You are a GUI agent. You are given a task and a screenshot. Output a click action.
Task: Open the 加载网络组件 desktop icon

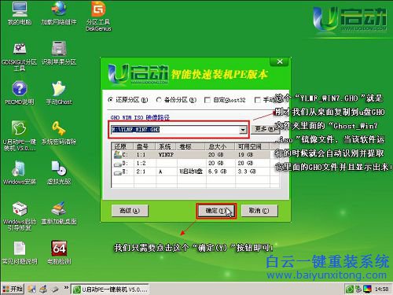tap(59, 13)
